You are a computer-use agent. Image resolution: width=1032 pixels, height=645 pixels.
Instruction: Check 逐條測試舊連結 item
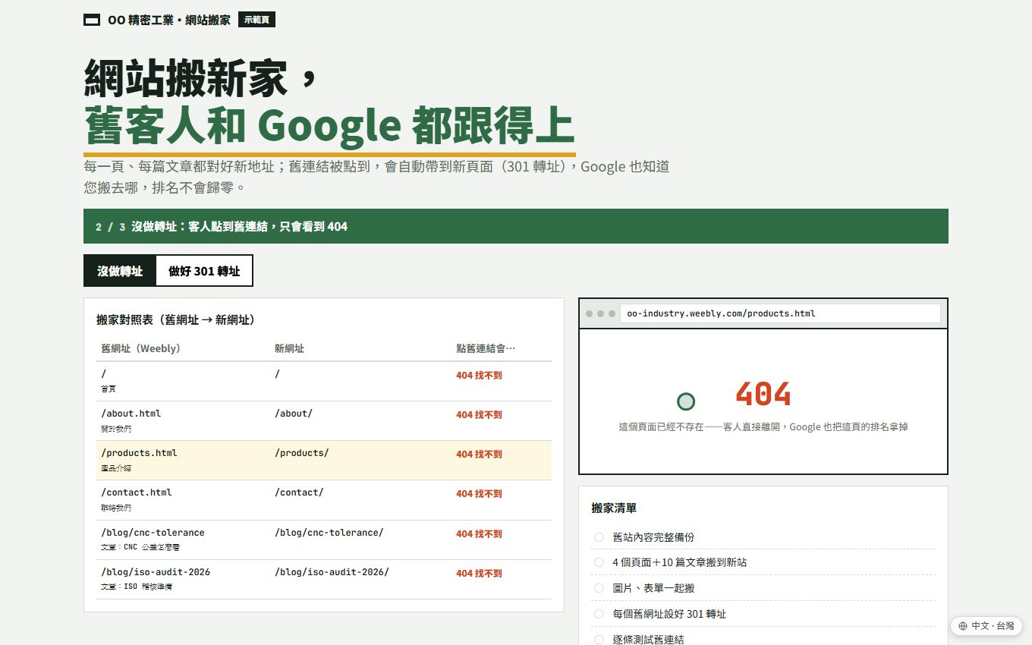[x=599, y=640]
